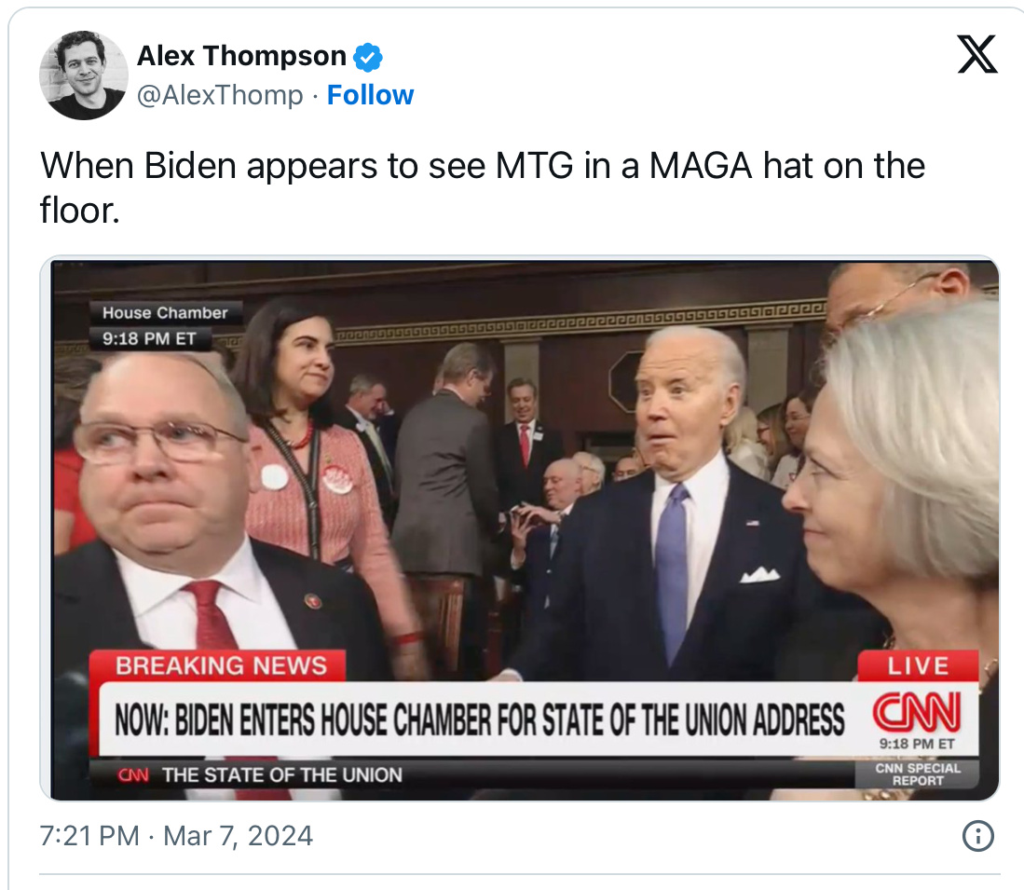The width and height of the screenshot is (1024, 890).
Task: Click THE STATE OF THE UNION ticker
Action: coord(282,775)
